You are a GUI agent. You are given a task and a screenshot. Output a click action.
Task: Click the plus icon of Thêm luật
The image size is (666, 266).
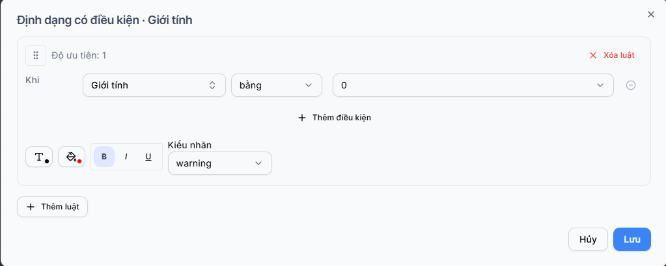[30, 207]
